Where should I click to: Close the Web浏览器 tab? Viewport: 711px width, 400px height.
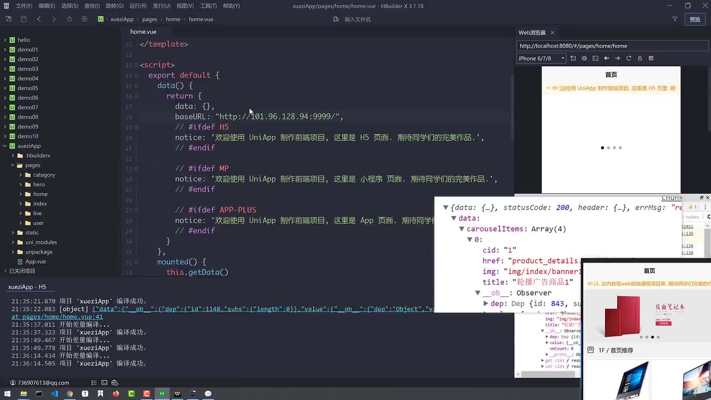click(x=553, y=33)
